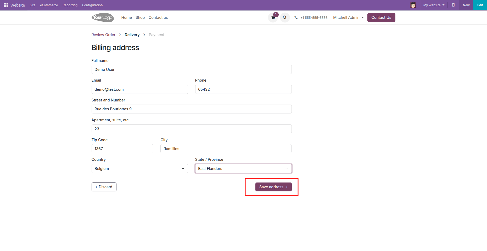This screenshot has height=251, width=487.
Task: Focus the Phone input field
Action: 243,89
